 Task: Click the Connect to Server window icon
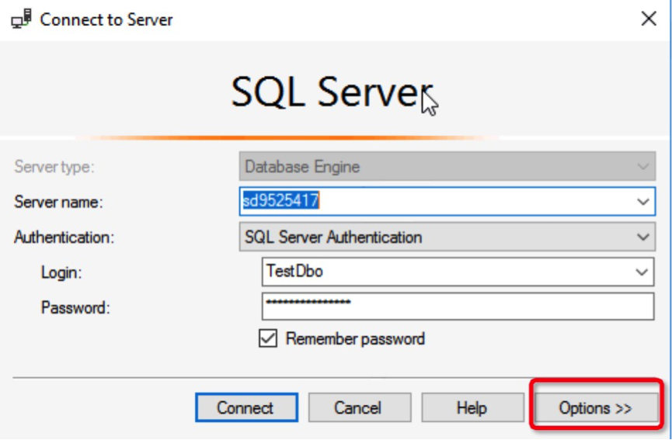tap(21, 19)
